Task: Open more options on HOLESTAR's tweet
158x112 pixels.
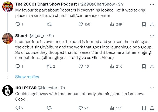Action: (152, 88)
